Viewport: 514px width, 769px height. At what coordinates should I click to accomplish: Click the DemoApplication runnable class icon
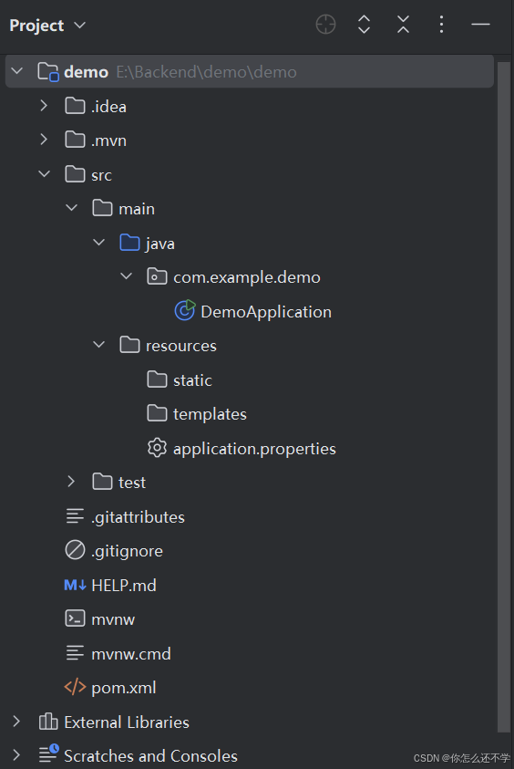point(185,310)
